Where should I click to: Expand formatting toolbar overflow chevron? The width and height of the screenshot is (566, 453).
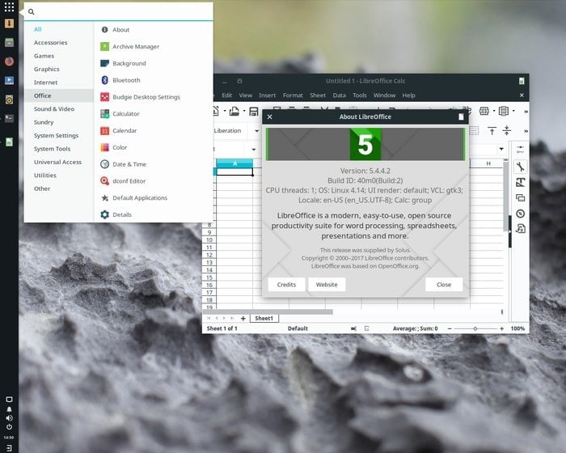point(526,131)
